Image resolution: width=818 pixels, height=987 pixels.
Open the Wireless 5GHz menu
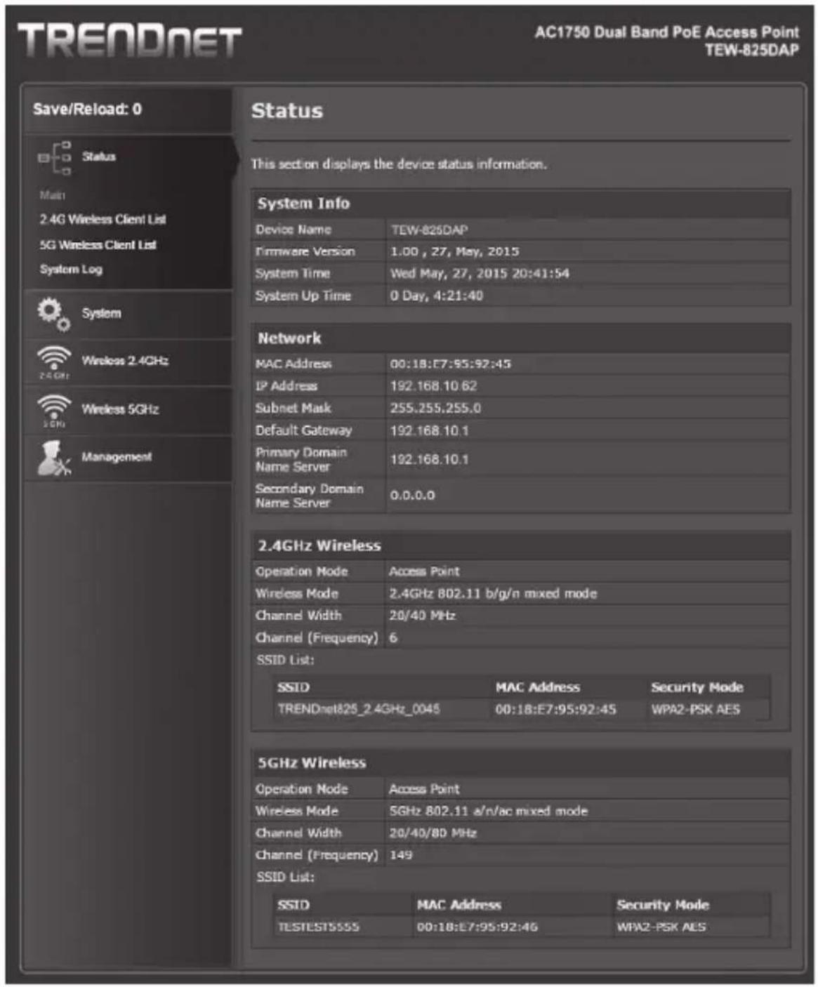click(x=129, y=410)
